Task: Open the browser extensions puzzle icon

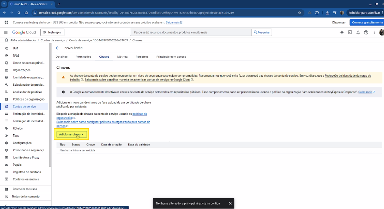Action: coord(317,13)
